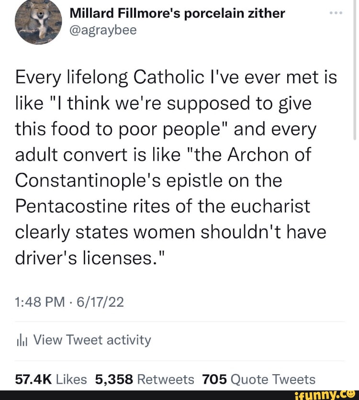
Task: Show the 57.4K Likes list
Action: [51, 379]
